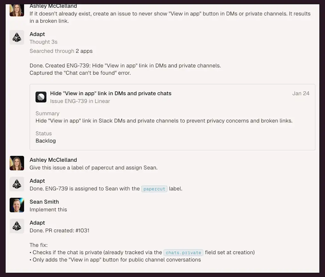Open the issue card title "Hide View in app link"
Screen dimensions: 325x277
[x=110, y=93]
